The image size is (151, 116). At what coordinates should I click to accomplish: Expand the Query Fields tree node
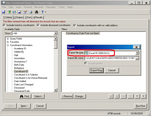pos(8,39)
